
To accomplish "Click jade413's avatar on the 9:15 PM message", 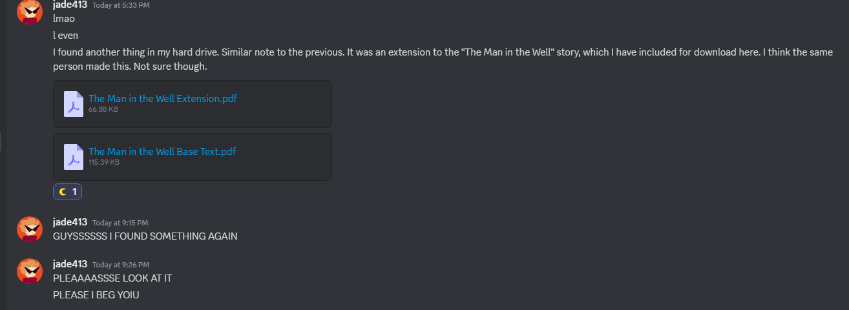I will tap(30, 229).
